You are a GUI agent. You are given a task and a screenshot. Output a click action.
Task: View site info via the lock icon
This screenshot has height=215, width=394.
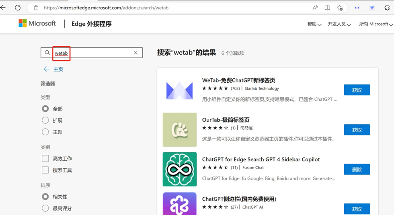(x=36, y=8)
